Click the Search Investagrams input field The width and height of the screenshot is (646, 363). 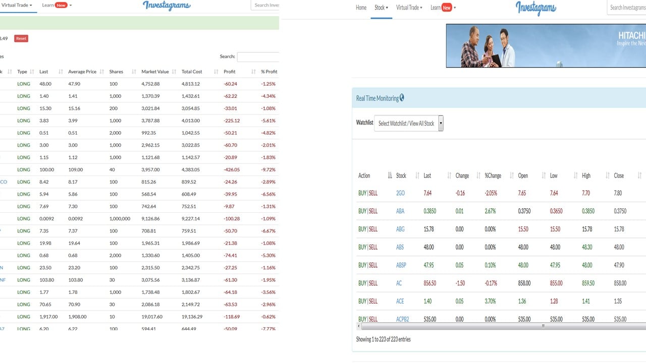coord(628,8)
